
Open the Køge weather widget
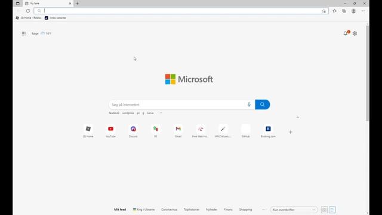(x=41, y=33)
